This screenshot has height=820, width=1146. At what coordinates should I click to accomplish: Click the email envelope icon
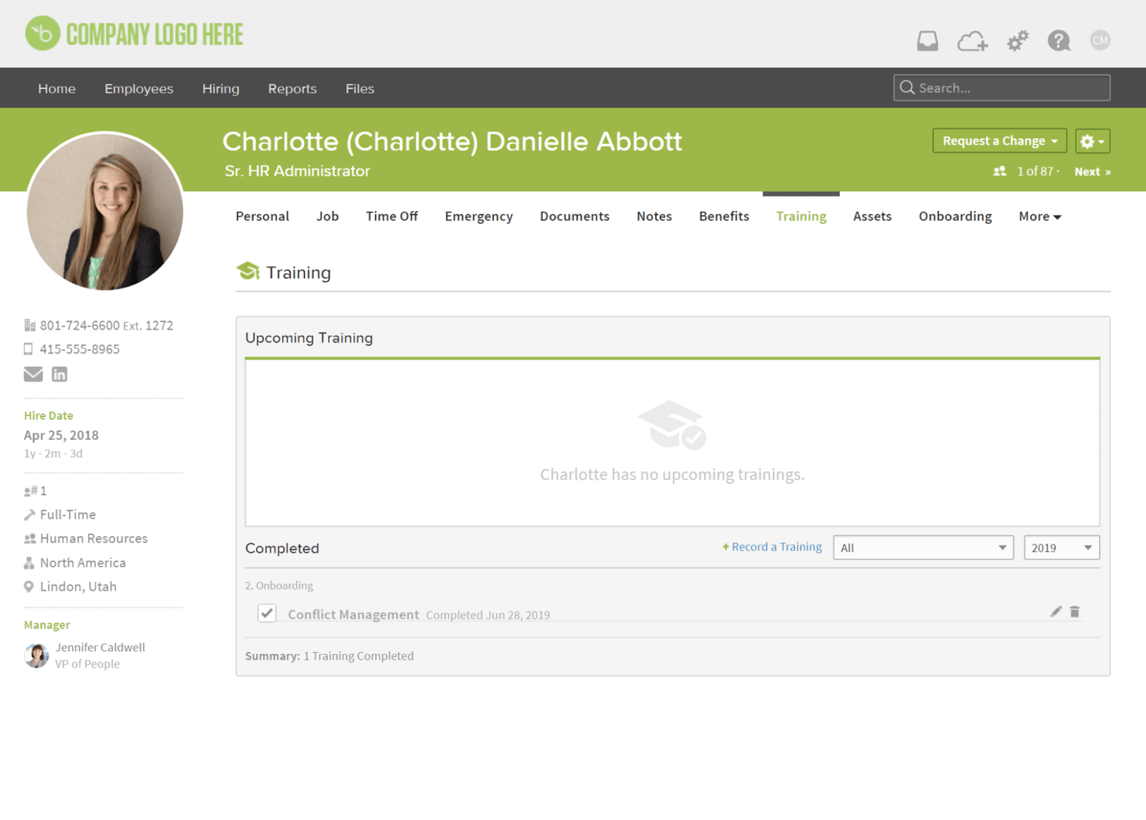coord(33,374)
